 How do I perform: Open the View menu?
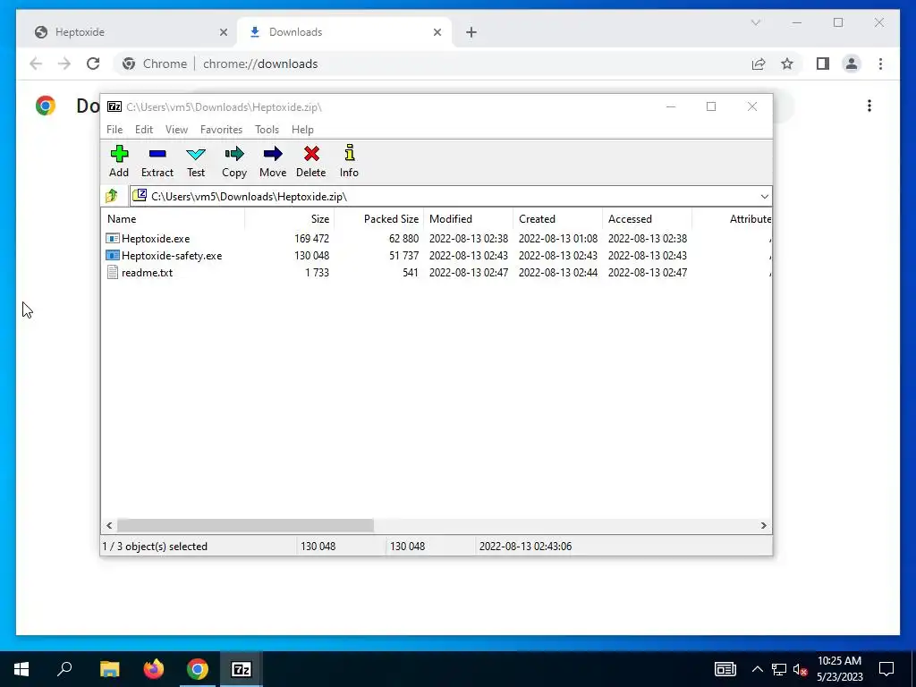[x=176, y=129]
